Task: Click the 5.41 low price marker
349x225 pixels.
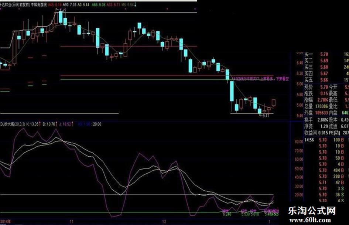Action: point(266,116)
